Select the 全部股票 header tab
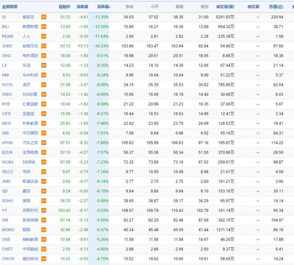 click(x=10, y=7)
